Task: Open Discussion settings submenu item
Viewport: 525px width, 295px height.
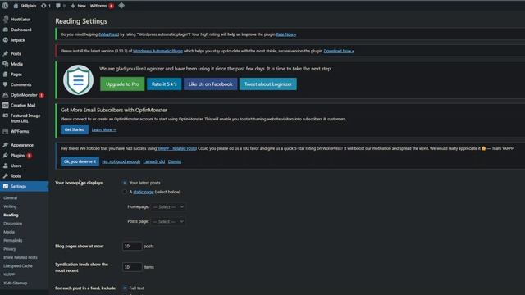Action: click(13, 224)
